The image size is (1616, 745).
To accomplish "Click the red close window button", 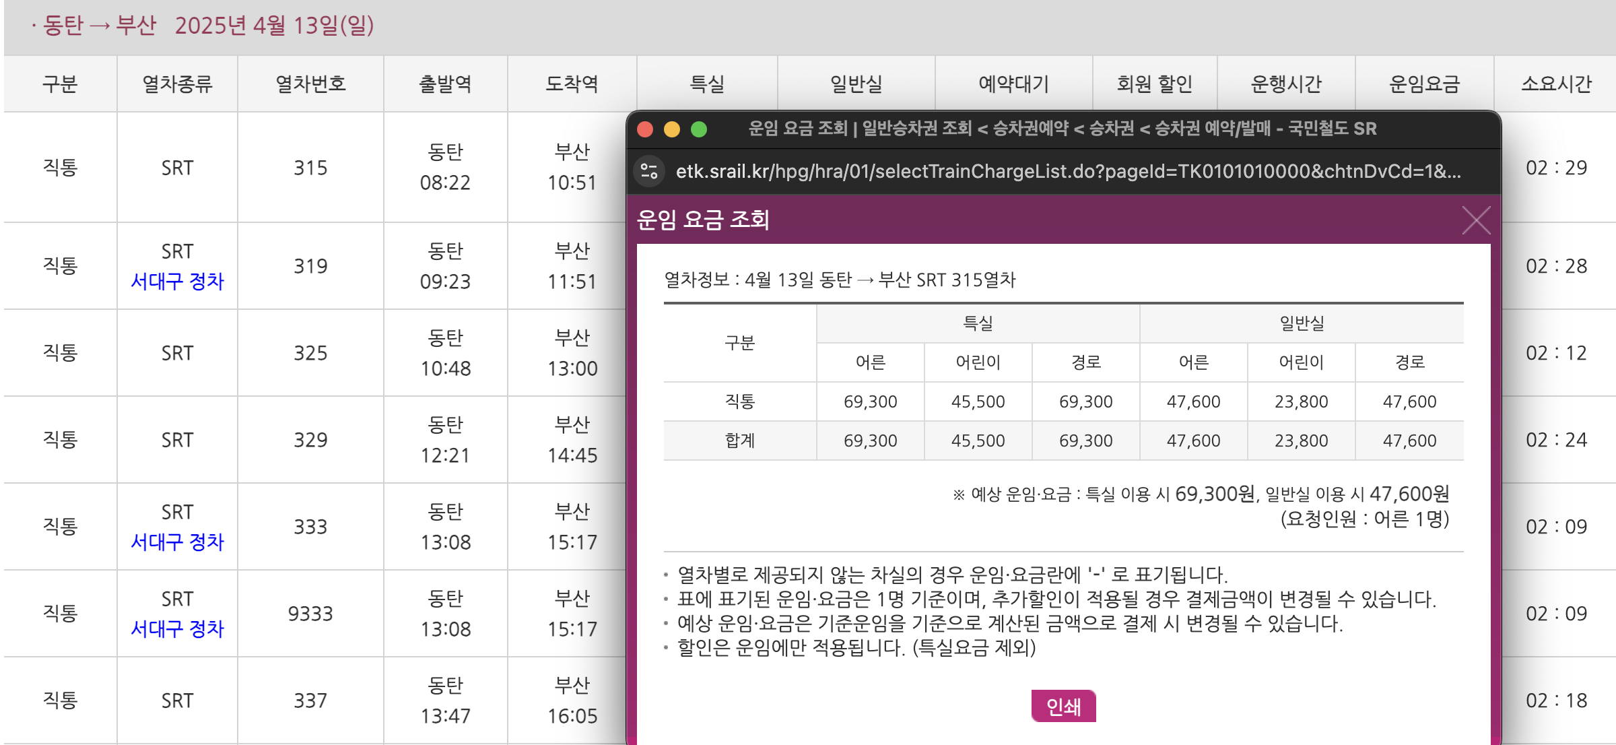I will [645, 129].
